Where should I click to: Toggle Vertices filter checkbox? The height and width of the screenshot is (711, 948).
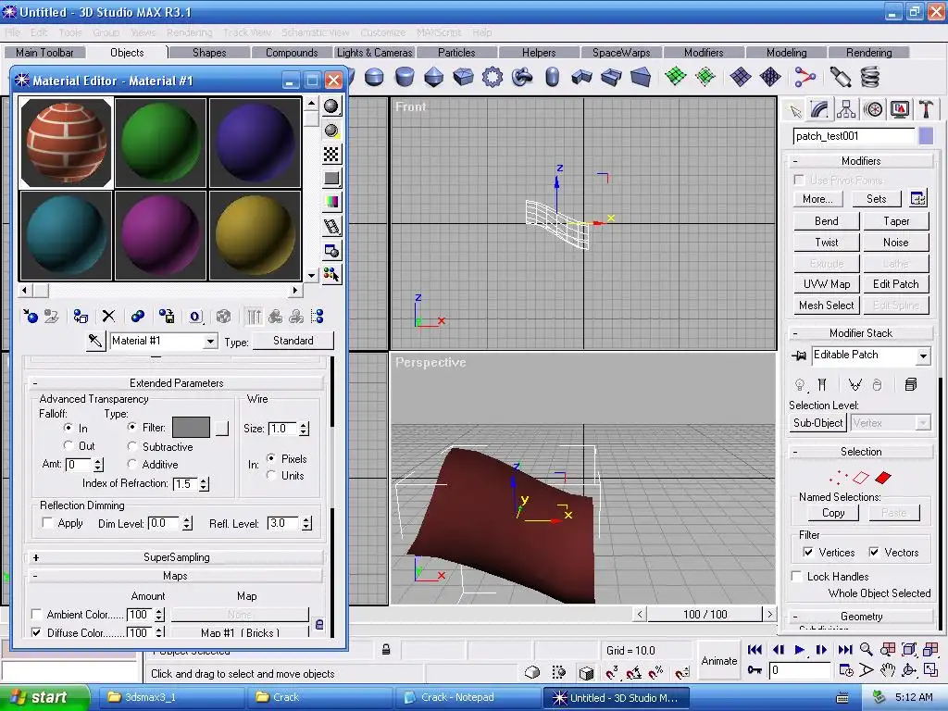(x=807, y=552)
